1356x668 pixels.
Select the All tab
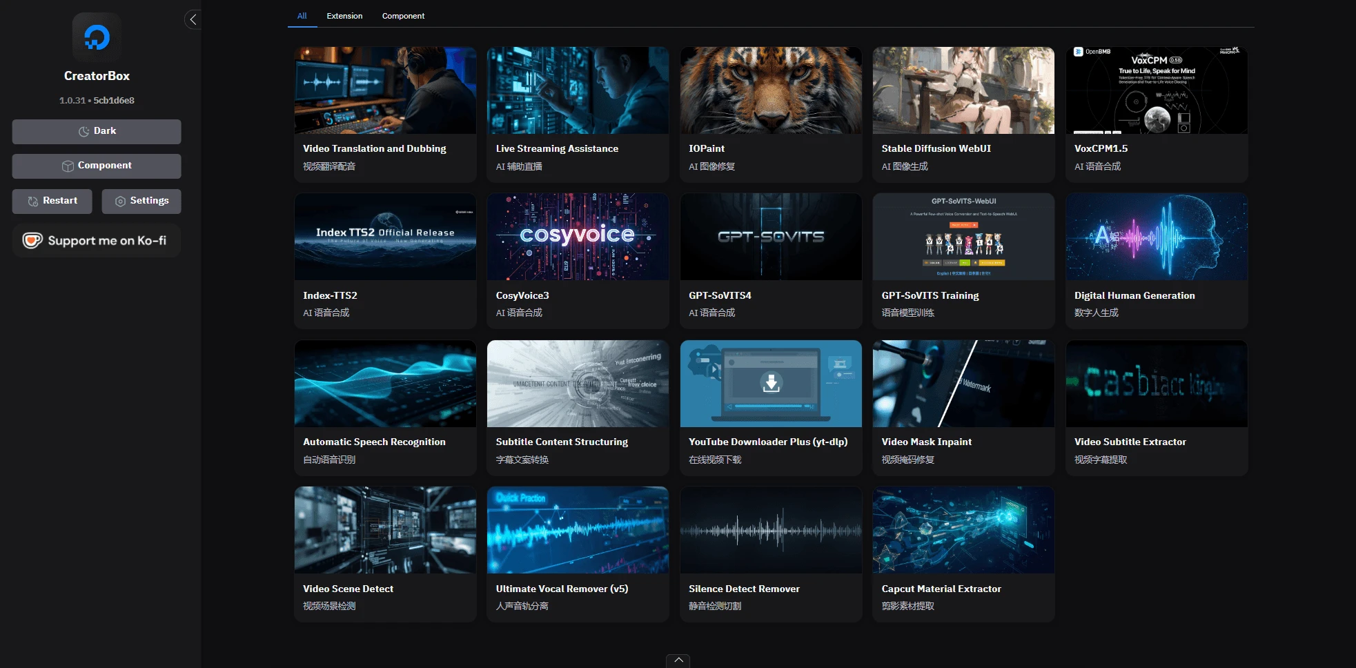tap(302, 16)
